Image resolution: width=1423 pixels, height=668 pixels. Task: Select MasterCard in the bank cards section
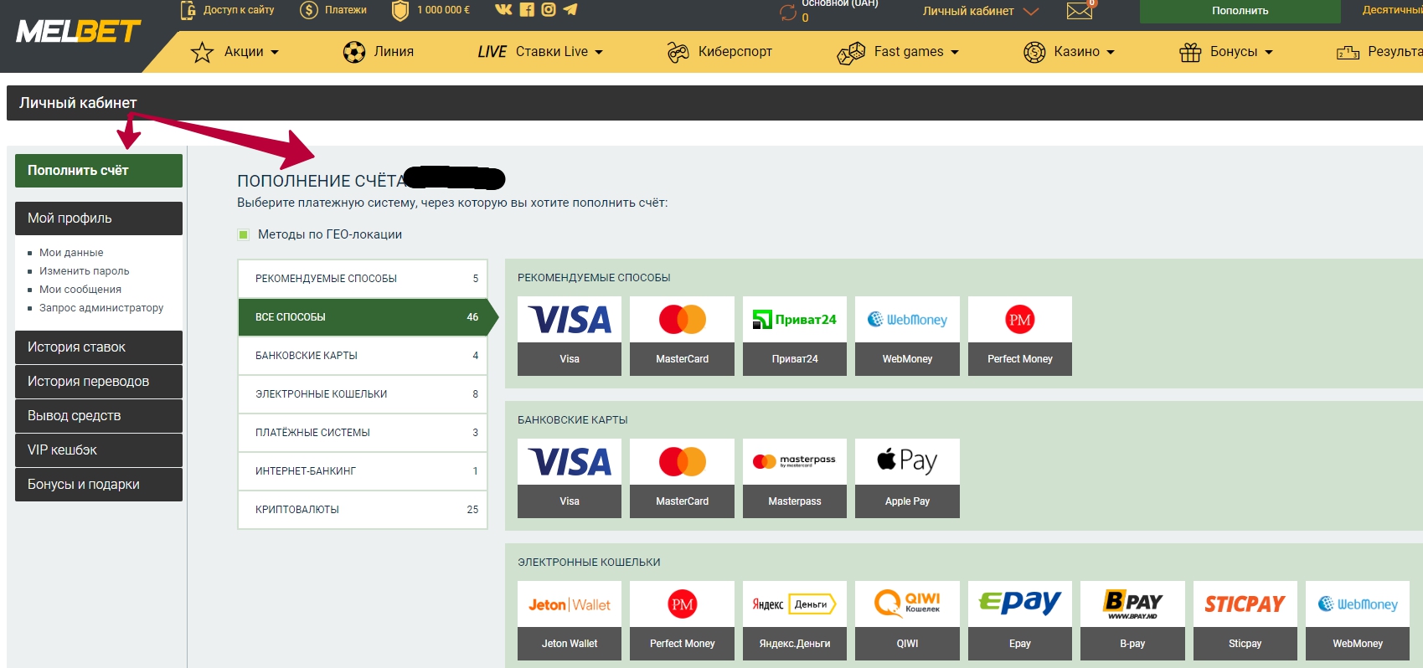point(682,478)
